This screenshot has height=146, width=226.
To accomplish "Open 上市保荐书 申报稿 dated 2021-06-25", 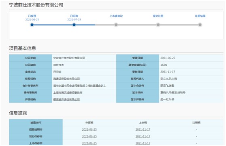I will (x=89, y=143).
